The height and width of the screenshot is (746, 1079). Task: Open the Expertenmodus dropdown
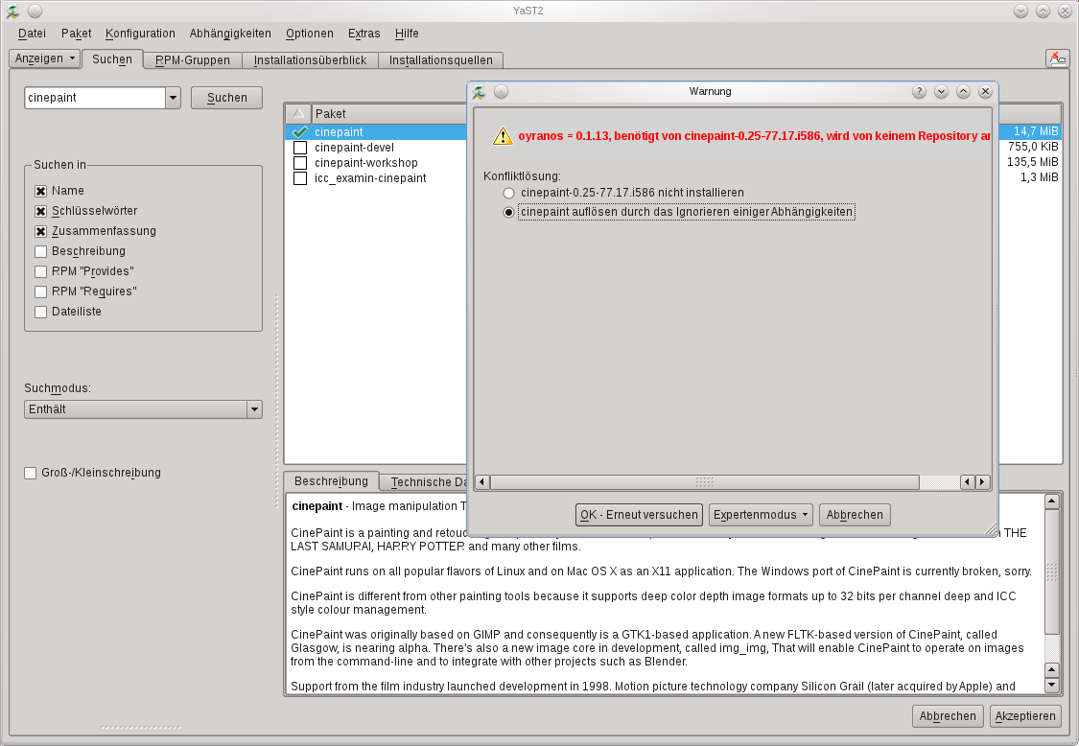click(761, 515)
